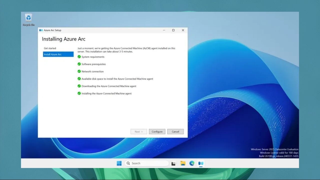Select the Install Azure Arc step
320x180 pixels.
coord(58,54)
